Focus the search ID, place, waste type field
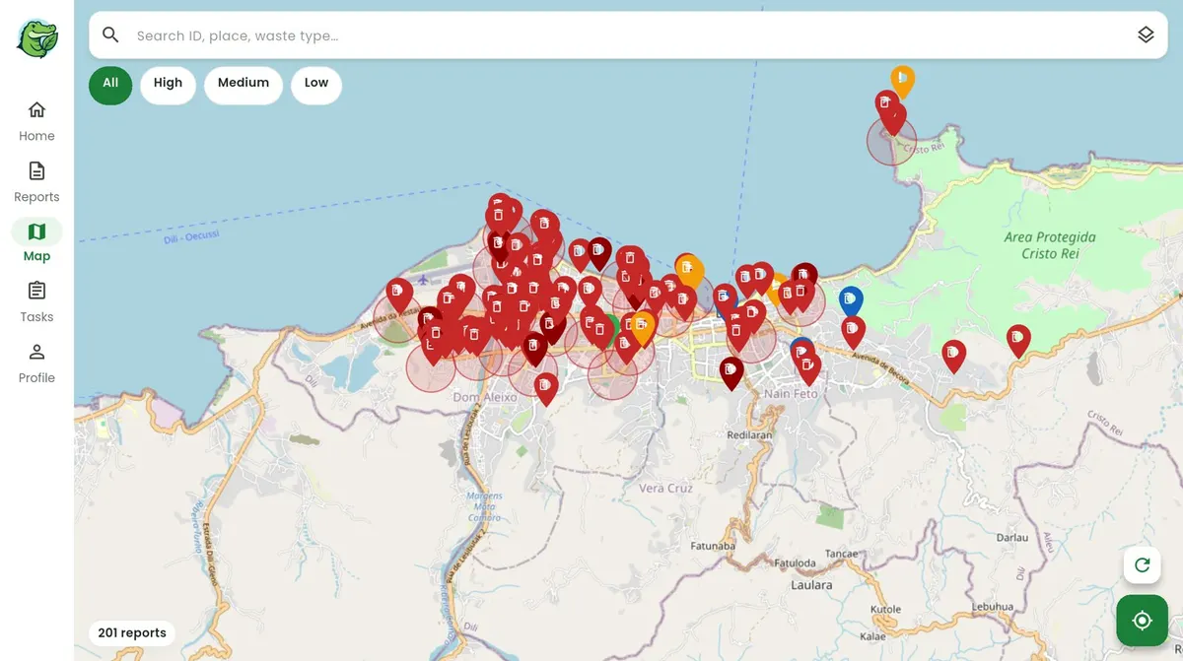The height and width of the screenshot is (661, 1183). click(627, 35)
